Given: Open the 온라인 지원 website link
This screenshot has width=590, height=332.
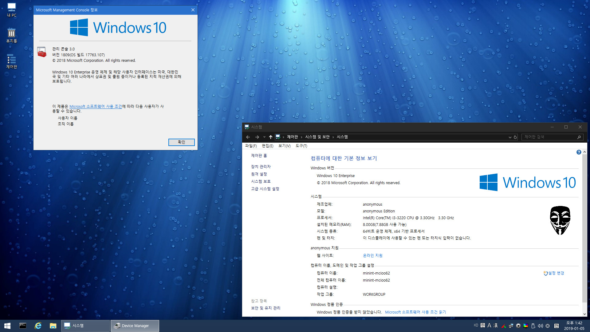Looking at the screenshot, I should 372,255.
